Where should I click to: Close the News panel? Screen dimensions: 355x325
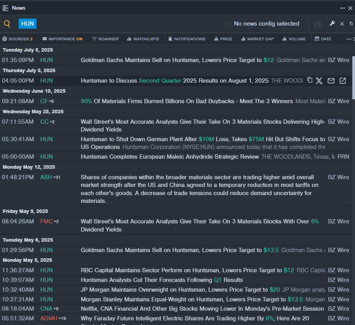tap(350, 8)
